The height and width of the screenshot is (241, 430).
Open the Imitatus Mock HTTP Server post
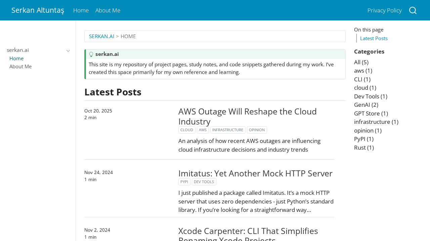click(255, 173)
